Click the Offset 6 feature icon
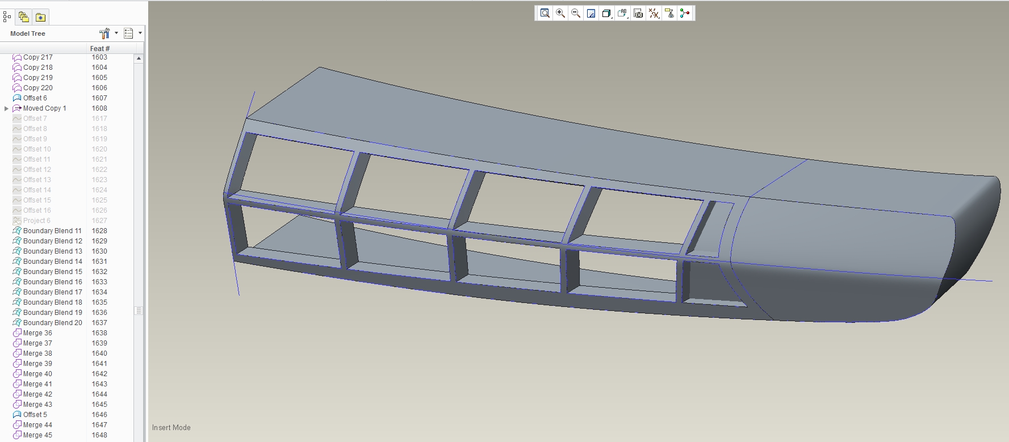This screenshot has height=442, width=1009. point(17,98)
